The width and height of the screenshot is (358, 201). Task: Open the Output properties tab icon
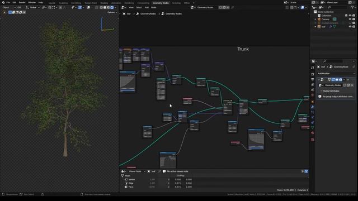pos(313,79)
